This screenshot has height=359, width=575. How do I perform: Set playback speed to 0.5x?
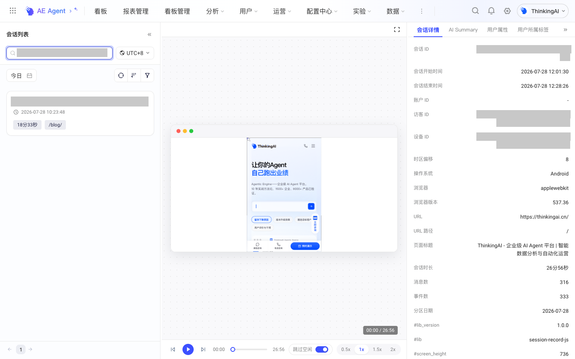(346, 349)
